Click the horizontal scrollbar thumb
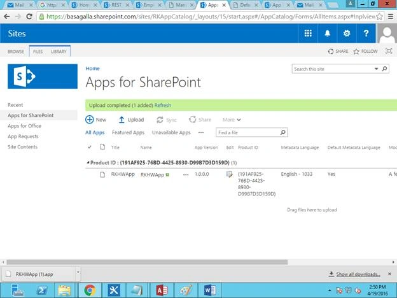This screenshot has height=298, width=397. click(147, 262)
